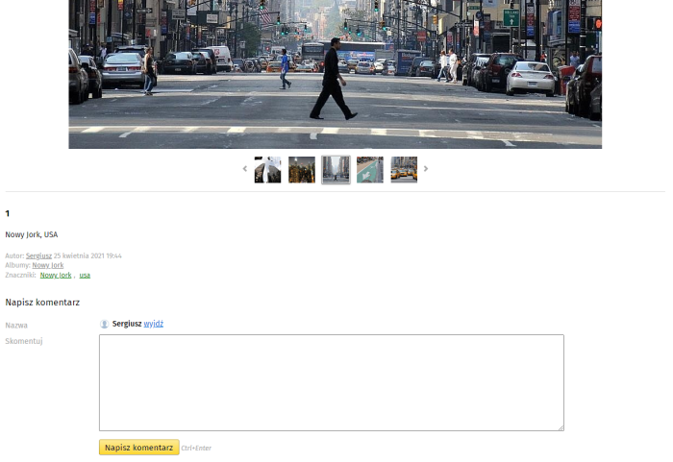This screenshot has width=673, height=462.
Task: Open the fourth thumbnail with green lane
Action: 370,170
